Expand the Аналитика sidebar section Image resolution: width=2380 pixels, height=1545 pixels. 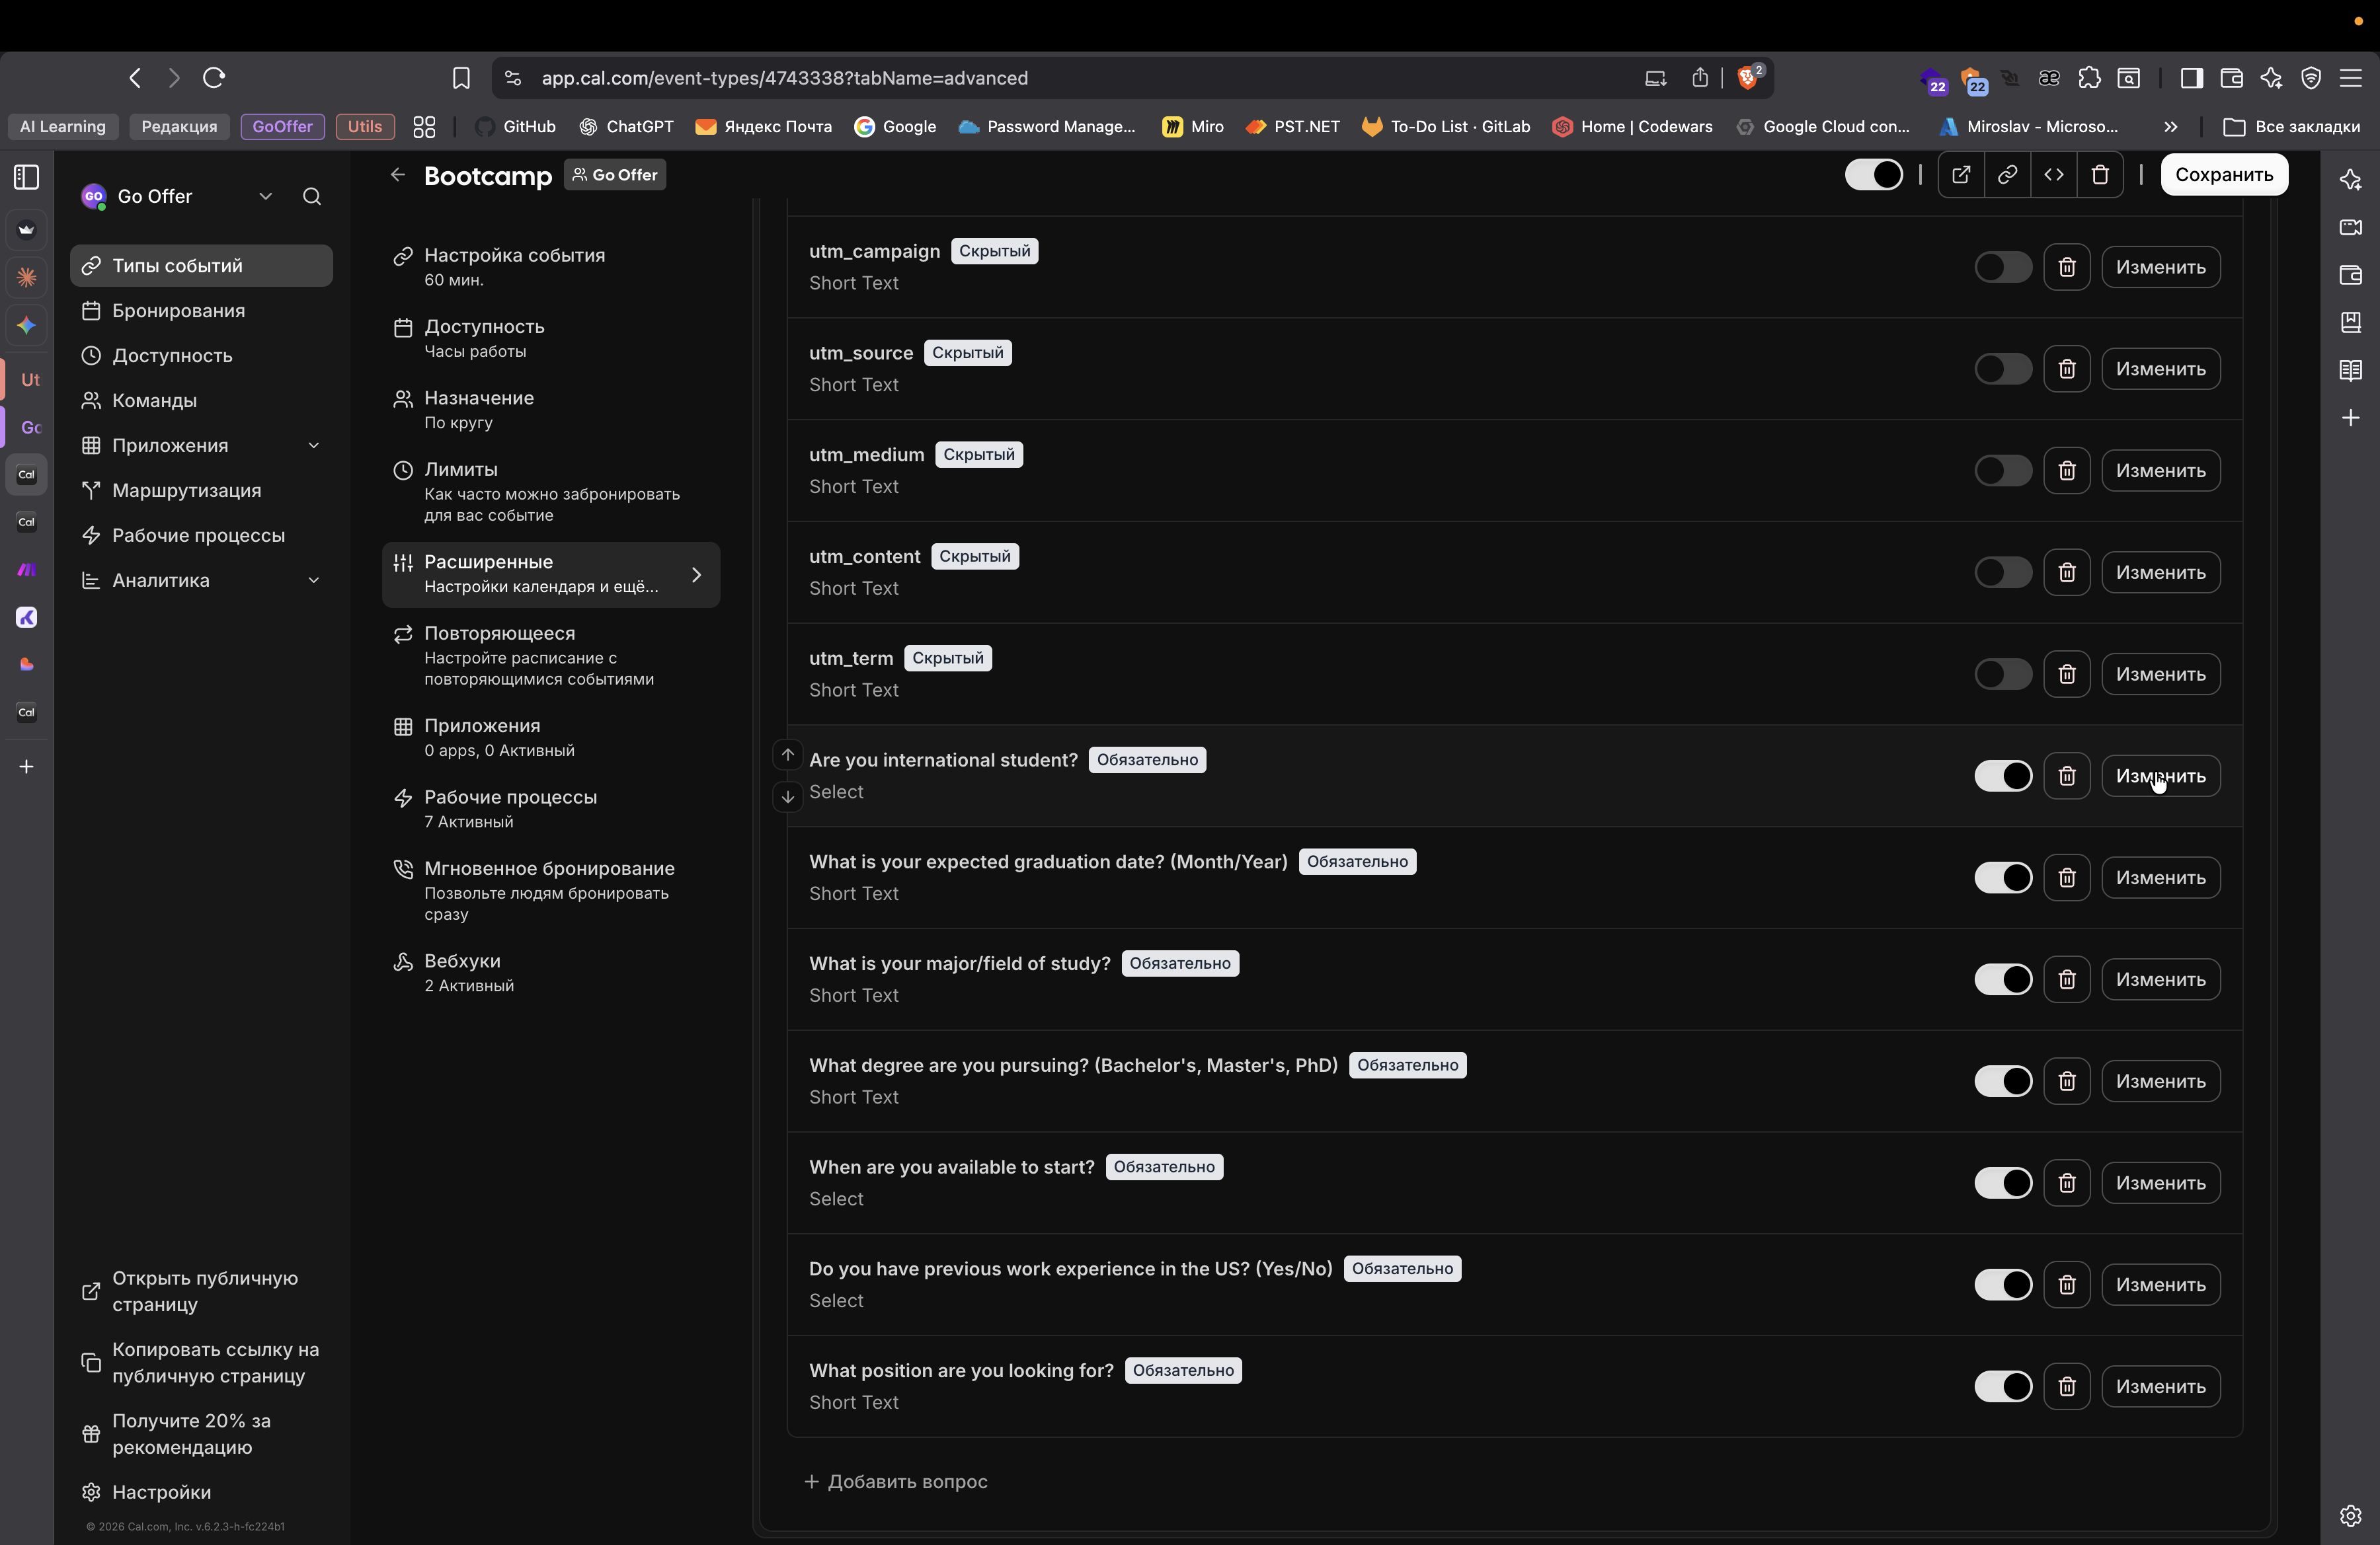point(313,581)
